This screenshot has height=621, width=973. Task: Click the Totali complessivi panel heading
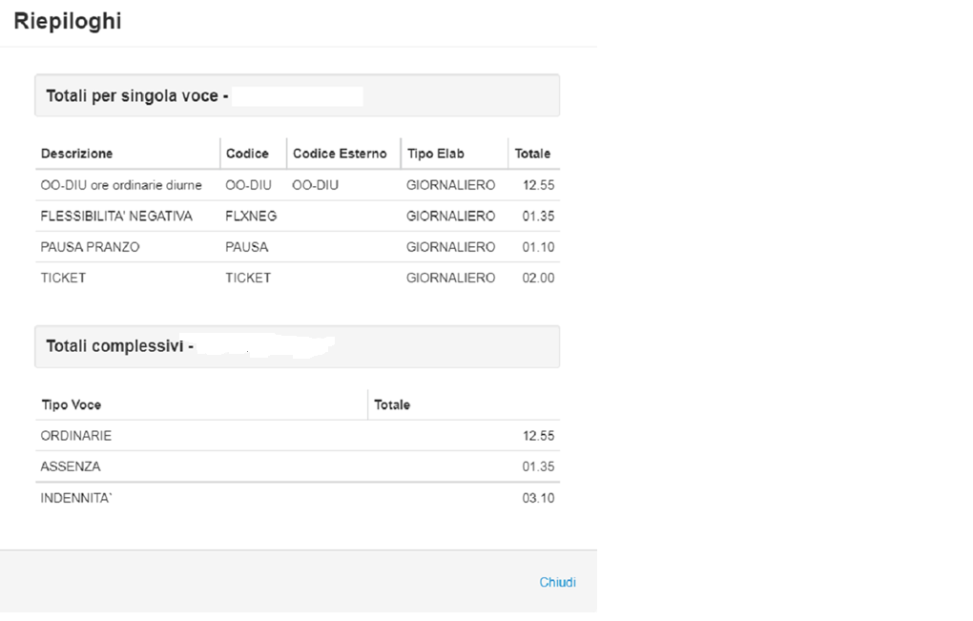click(120, 346)
